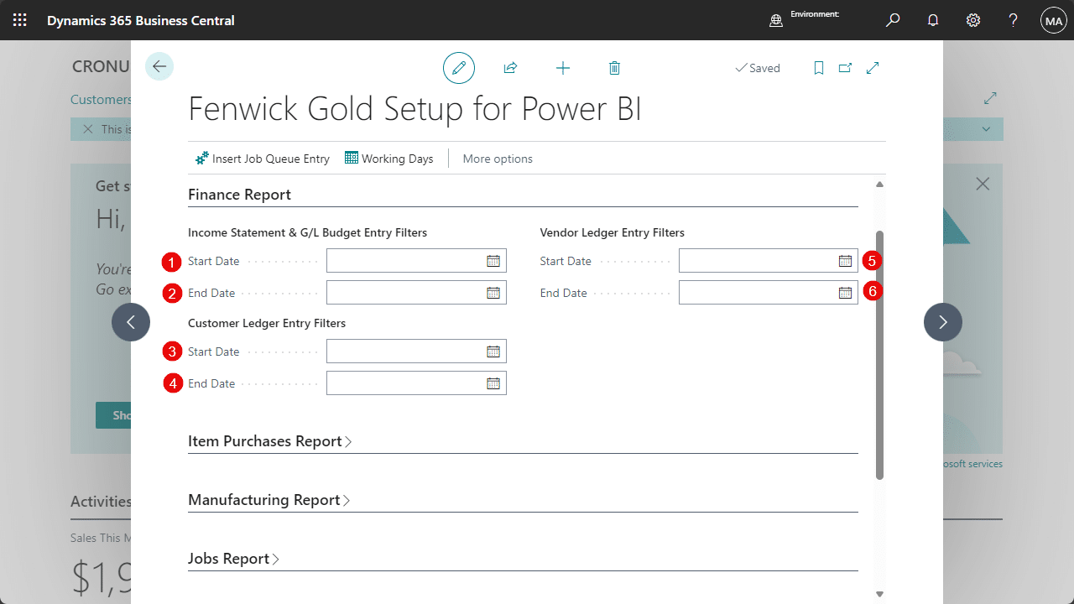Open the MA account avatar
The width and height of the screenshot is (1074, 604).
pyautogui.click(x=1054, y=20)
